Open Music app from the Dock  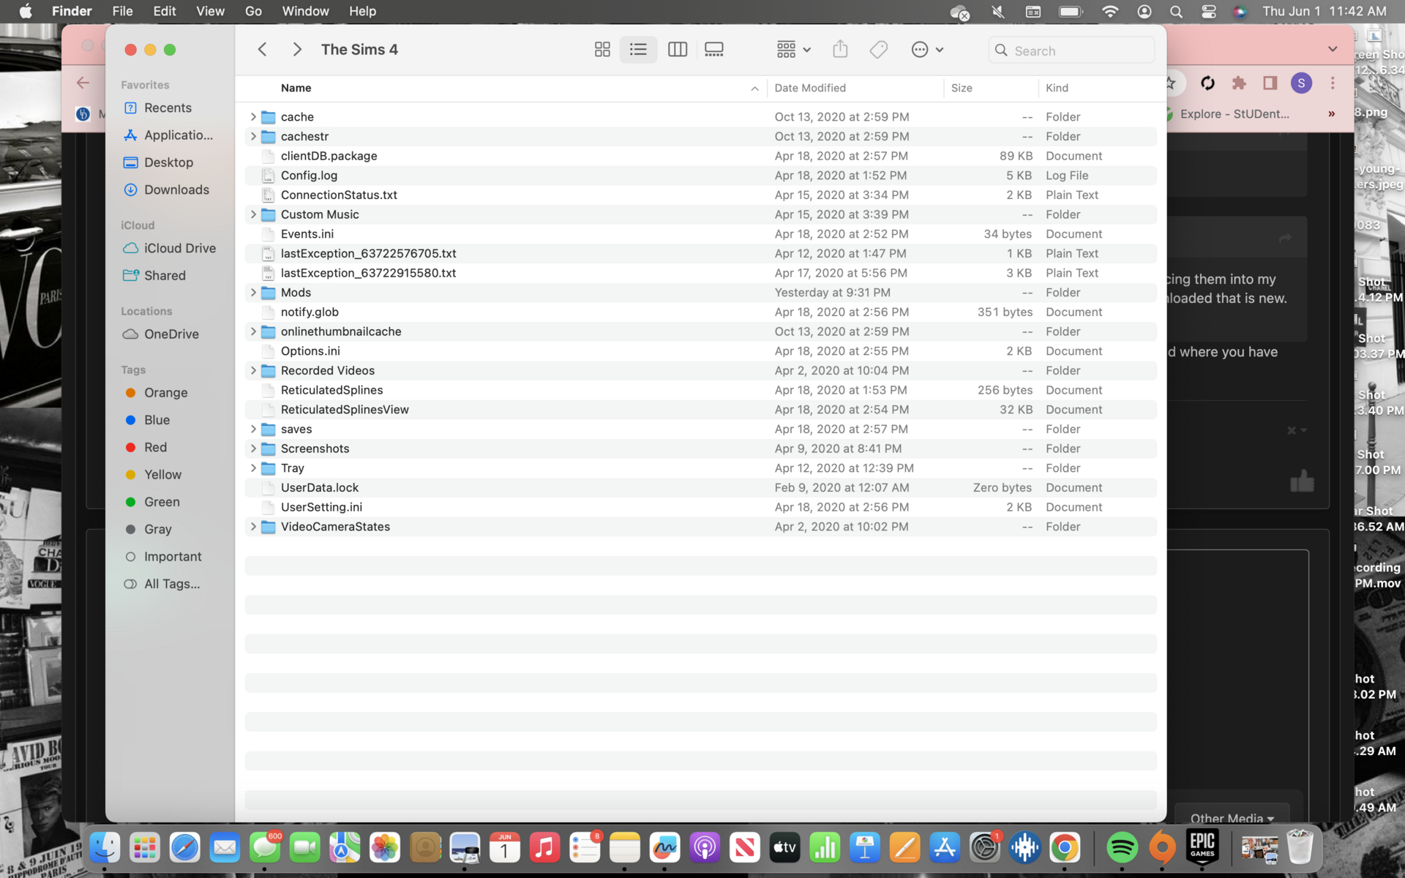[x=544, y=848]
